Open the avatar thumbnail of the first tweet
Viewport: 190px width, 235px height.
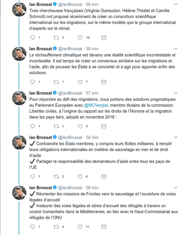coord(19,9)
